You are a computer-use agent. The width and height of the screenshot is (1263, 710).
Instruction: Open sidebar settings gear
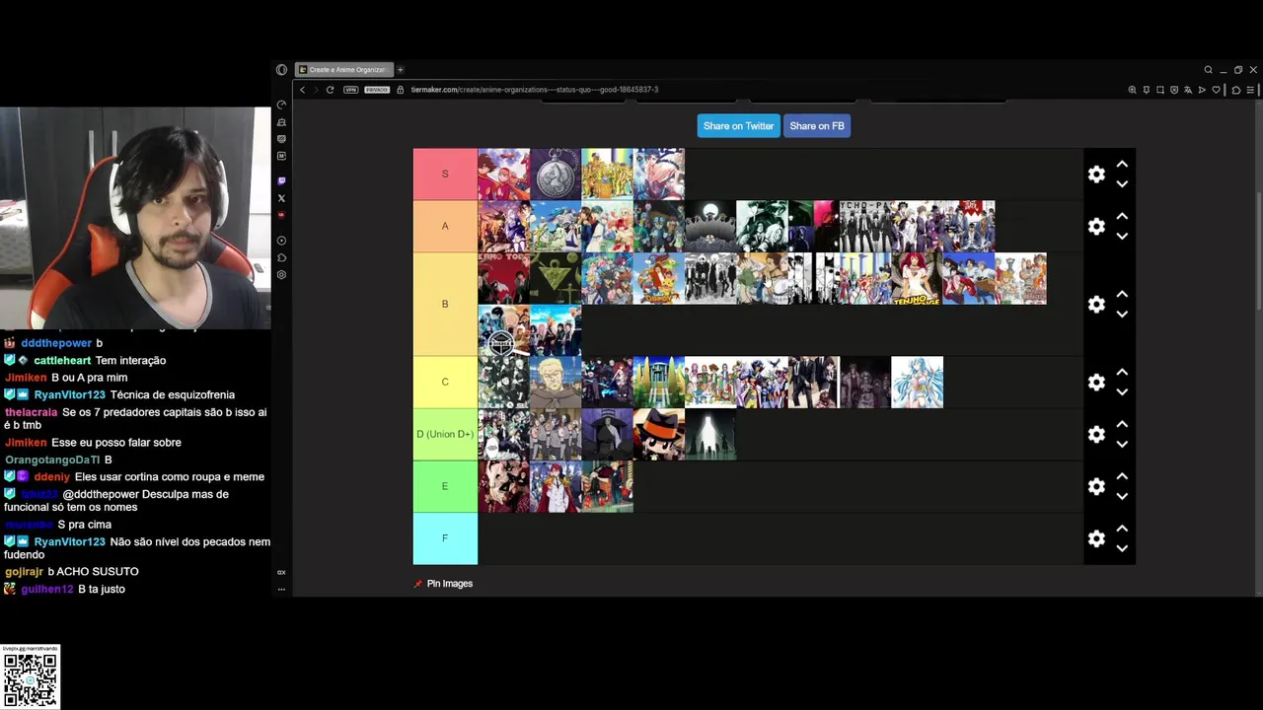(x=281, y=275)
